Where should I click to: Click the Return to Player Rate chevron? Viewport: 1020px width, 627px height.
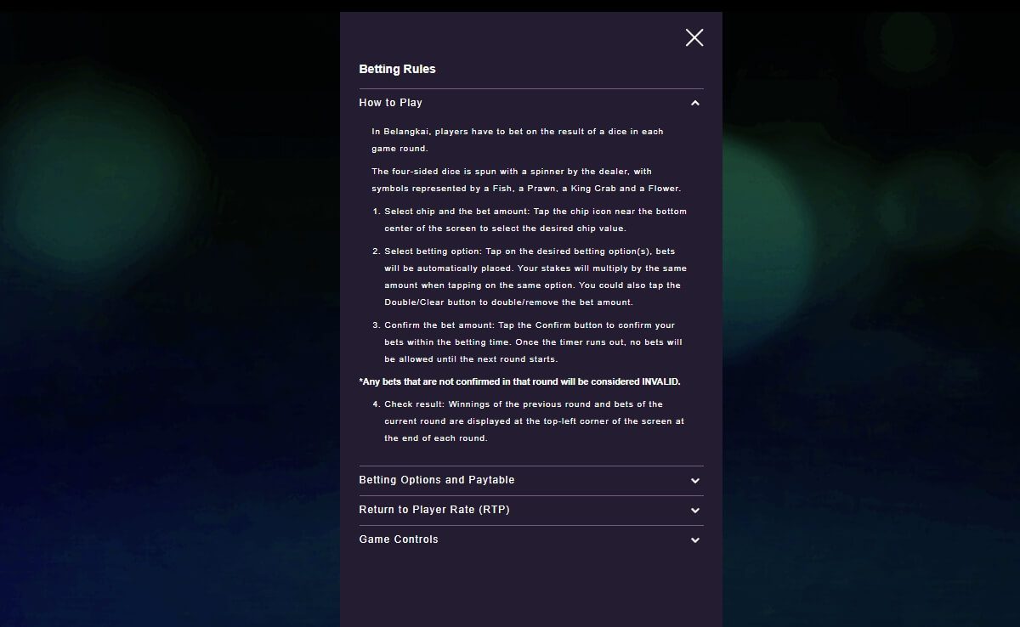click(695, 511)
